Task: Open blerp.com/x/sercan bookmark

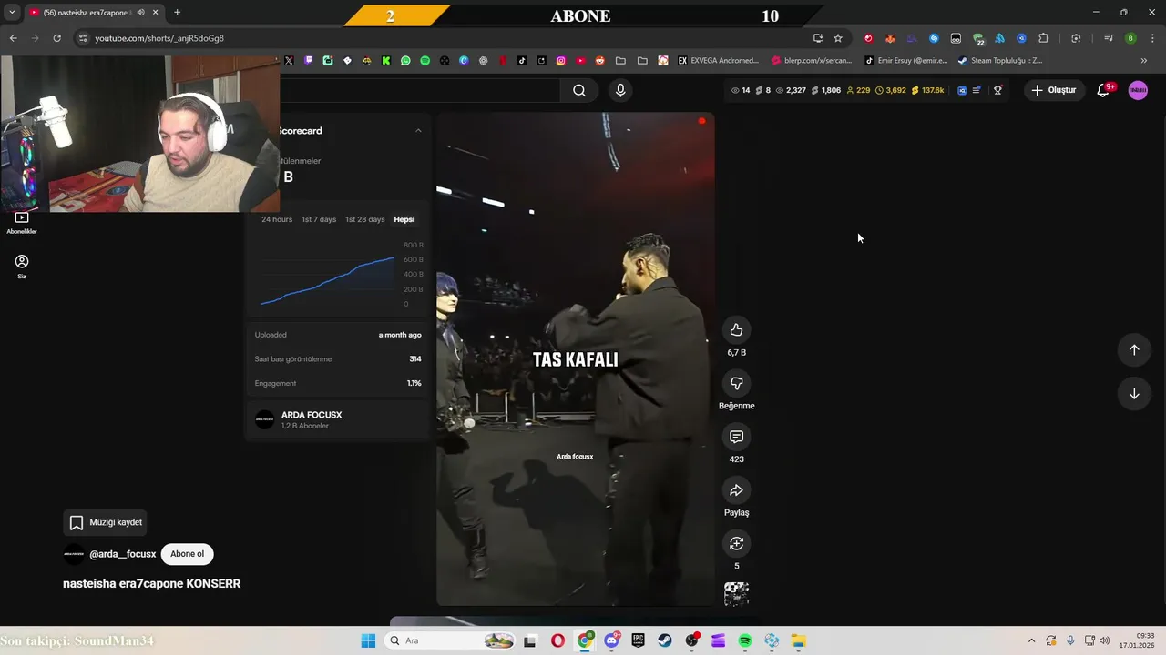Action: pyautogui.click(x=811, y=61)
